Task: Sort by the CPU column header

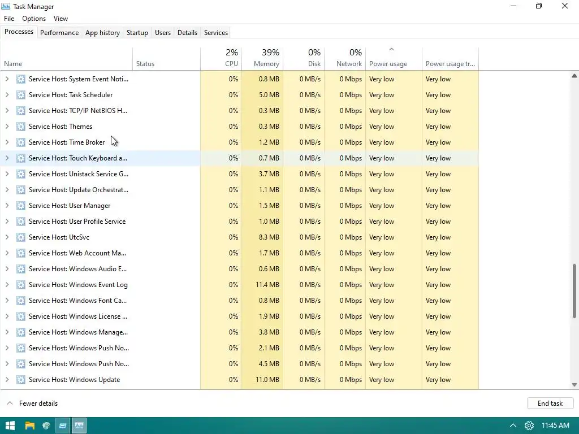Action: (x=221, y=59)
